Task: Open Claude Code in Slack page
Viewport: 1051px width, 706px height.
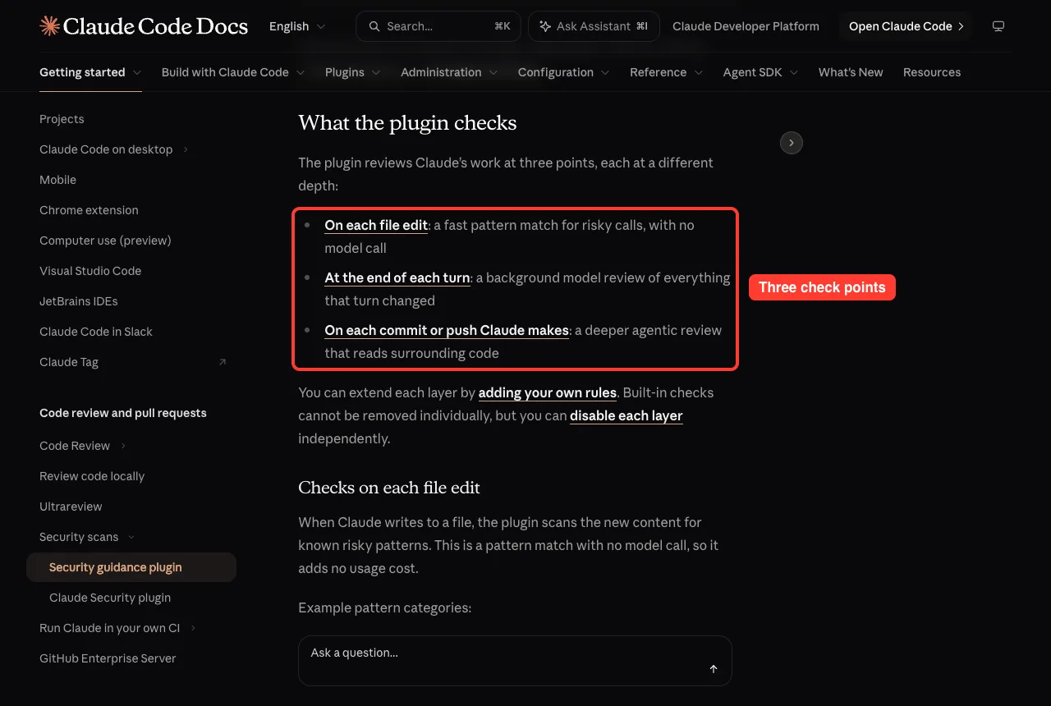Action: coord(96,332)
